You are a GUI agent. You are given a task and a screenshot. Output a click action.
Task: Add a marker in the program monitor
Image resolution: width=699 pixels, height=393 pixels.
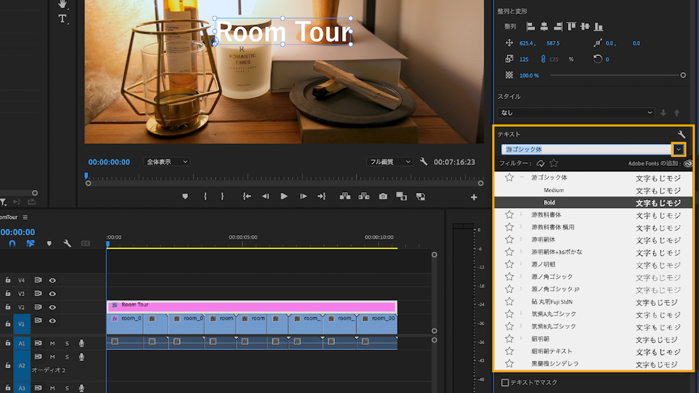pos(185,196)
